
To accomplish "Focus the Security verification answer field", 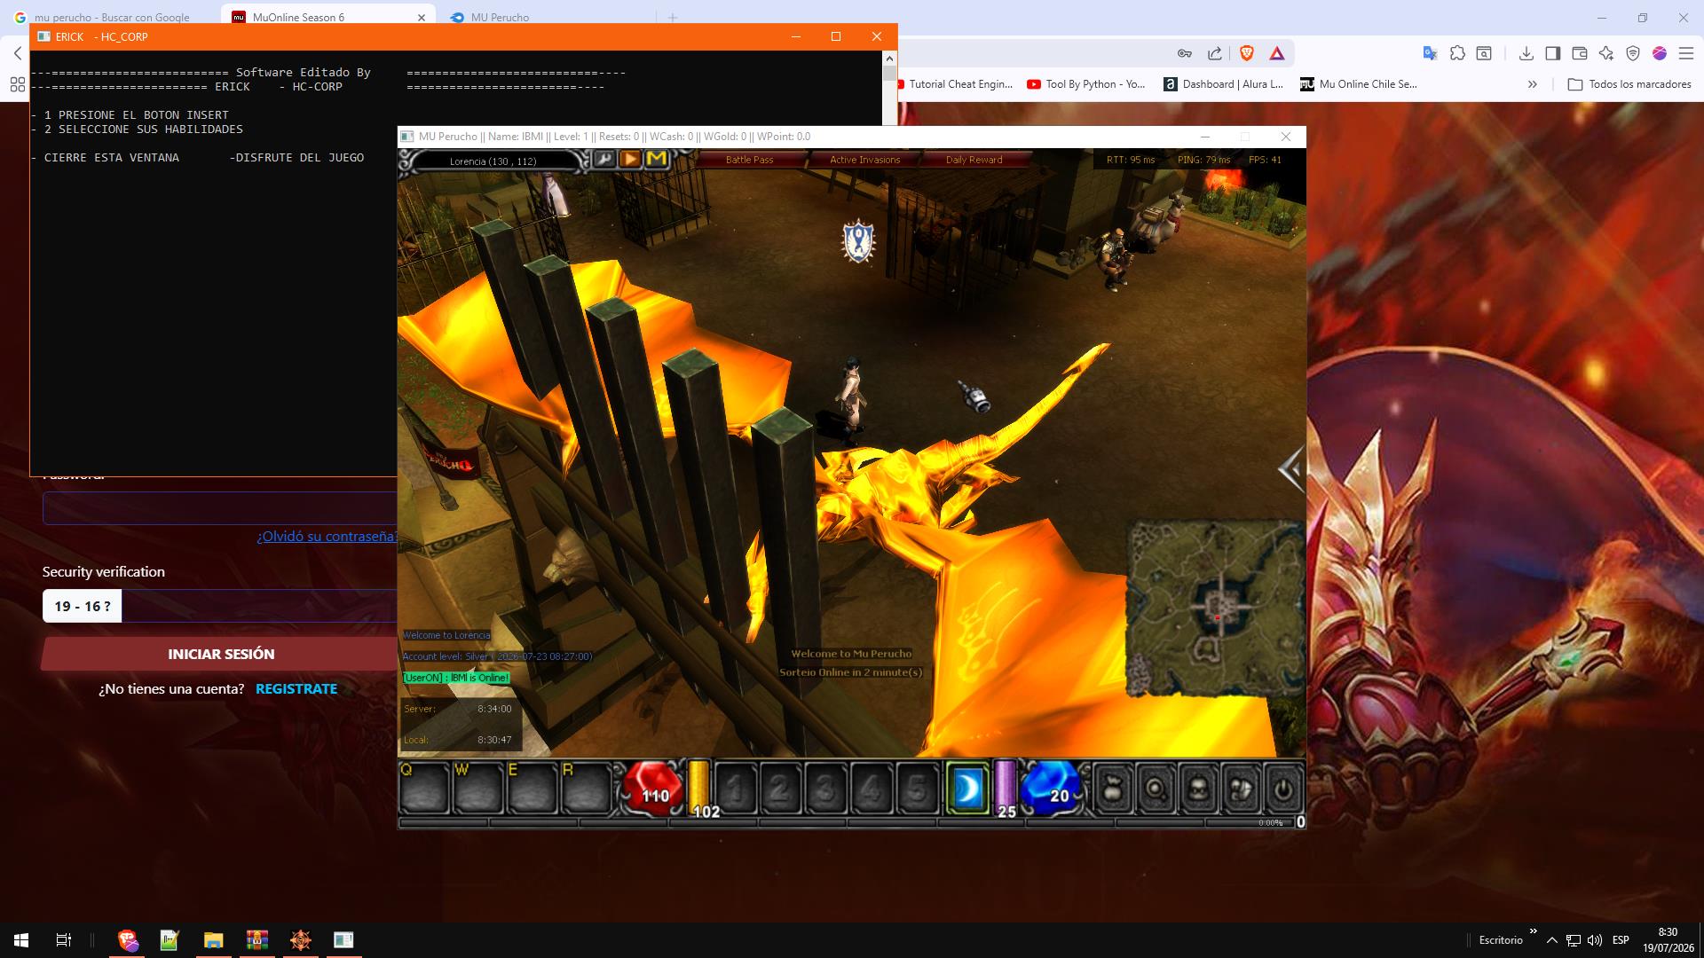I will [259, 606].
